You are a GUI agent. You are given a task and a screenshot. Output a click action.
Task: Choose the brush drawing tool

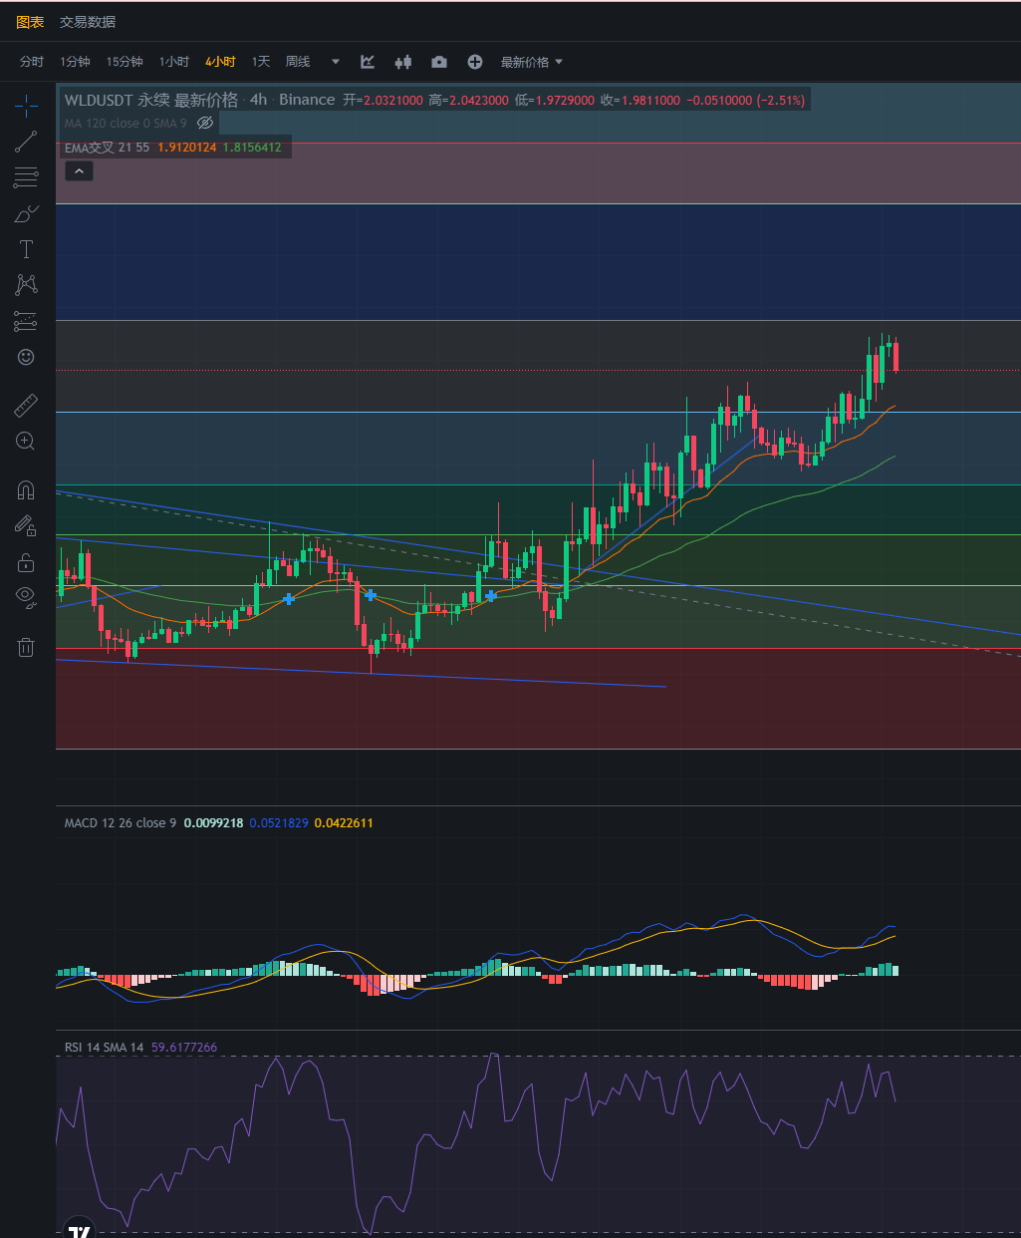point(26,213)
